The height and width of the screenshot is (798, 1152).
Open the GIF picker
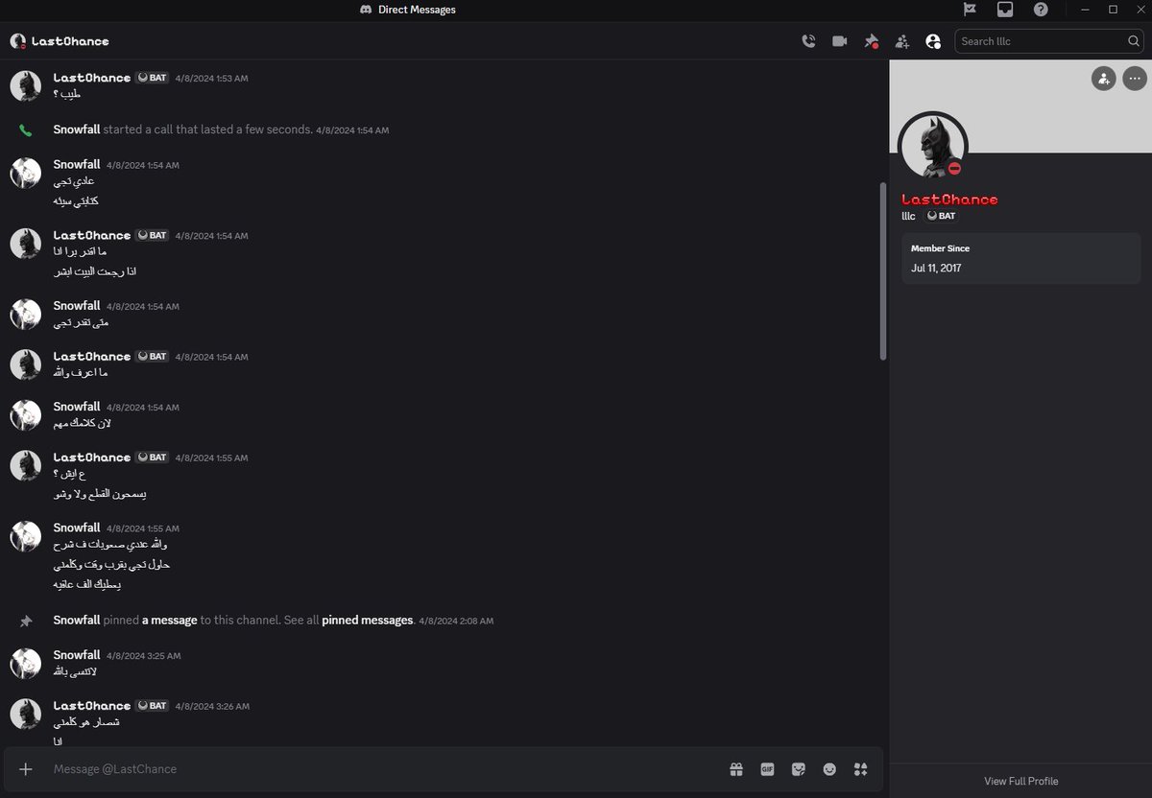[x=767, y=769]
